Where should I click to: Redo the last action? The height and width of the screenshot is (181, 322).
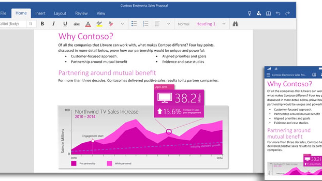tap(288, 13)
